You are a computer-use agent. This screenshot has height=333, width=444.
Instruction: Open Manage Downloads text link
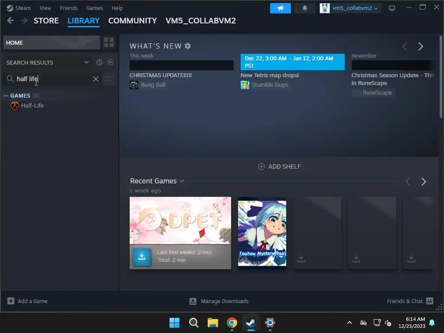pos(225,301)
